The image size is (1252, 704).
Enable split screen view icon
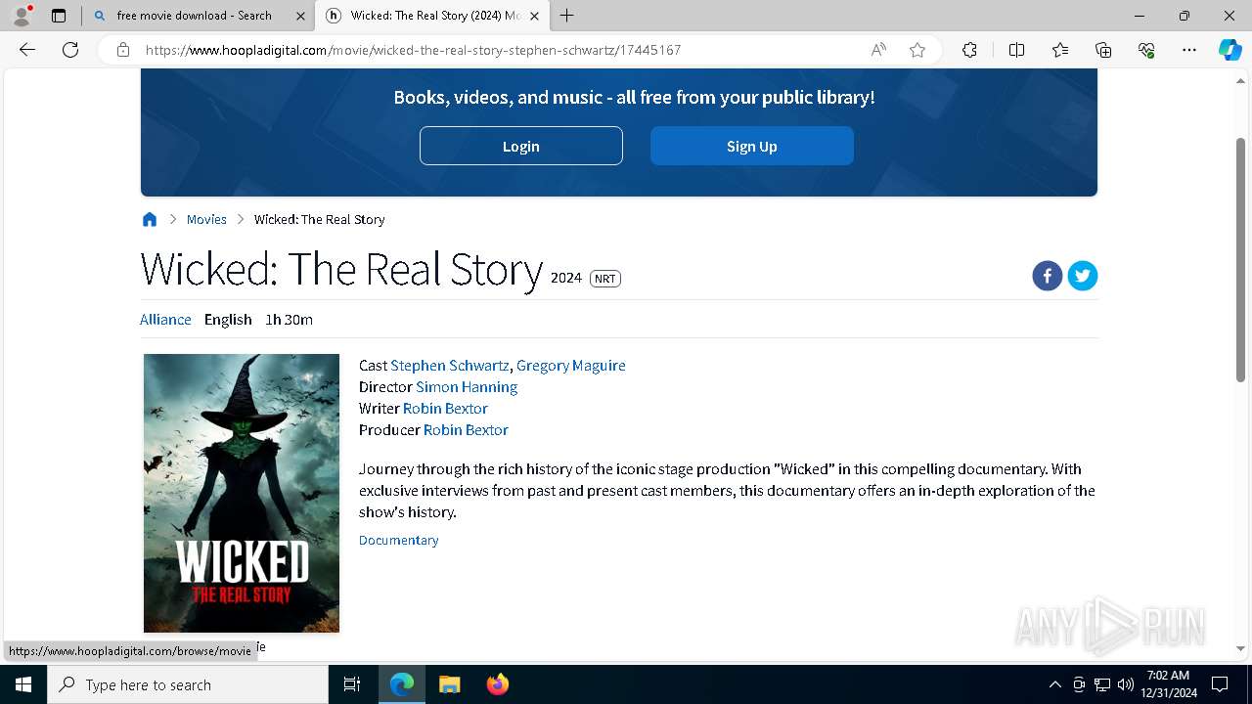[1016, 50]
